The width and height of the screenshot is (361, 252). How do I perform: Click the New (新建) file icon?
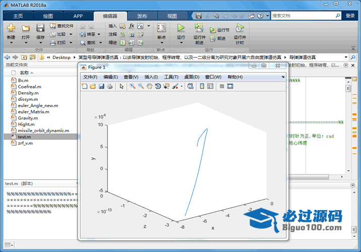(11, 28)
